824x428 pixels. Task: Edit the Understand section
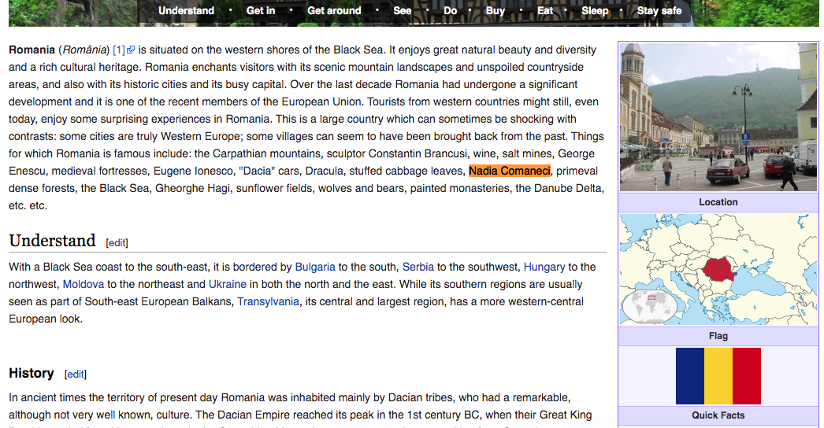(117, 243)
